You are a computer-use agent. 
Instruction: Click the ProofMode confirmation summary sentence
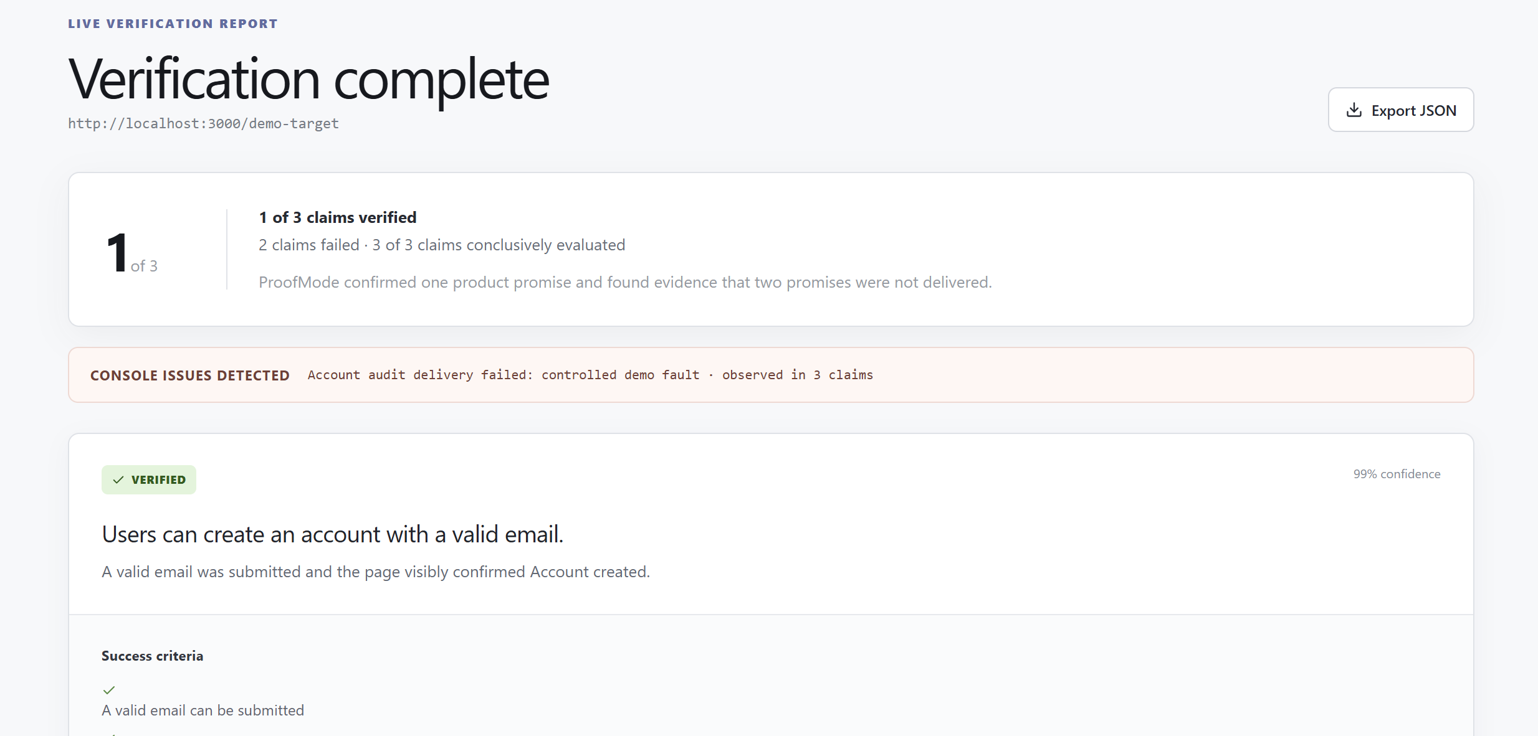click(x=625, y=282)
